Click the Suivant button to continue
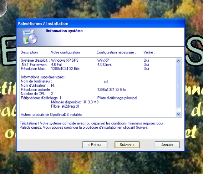203x174 pixels. 127,145
